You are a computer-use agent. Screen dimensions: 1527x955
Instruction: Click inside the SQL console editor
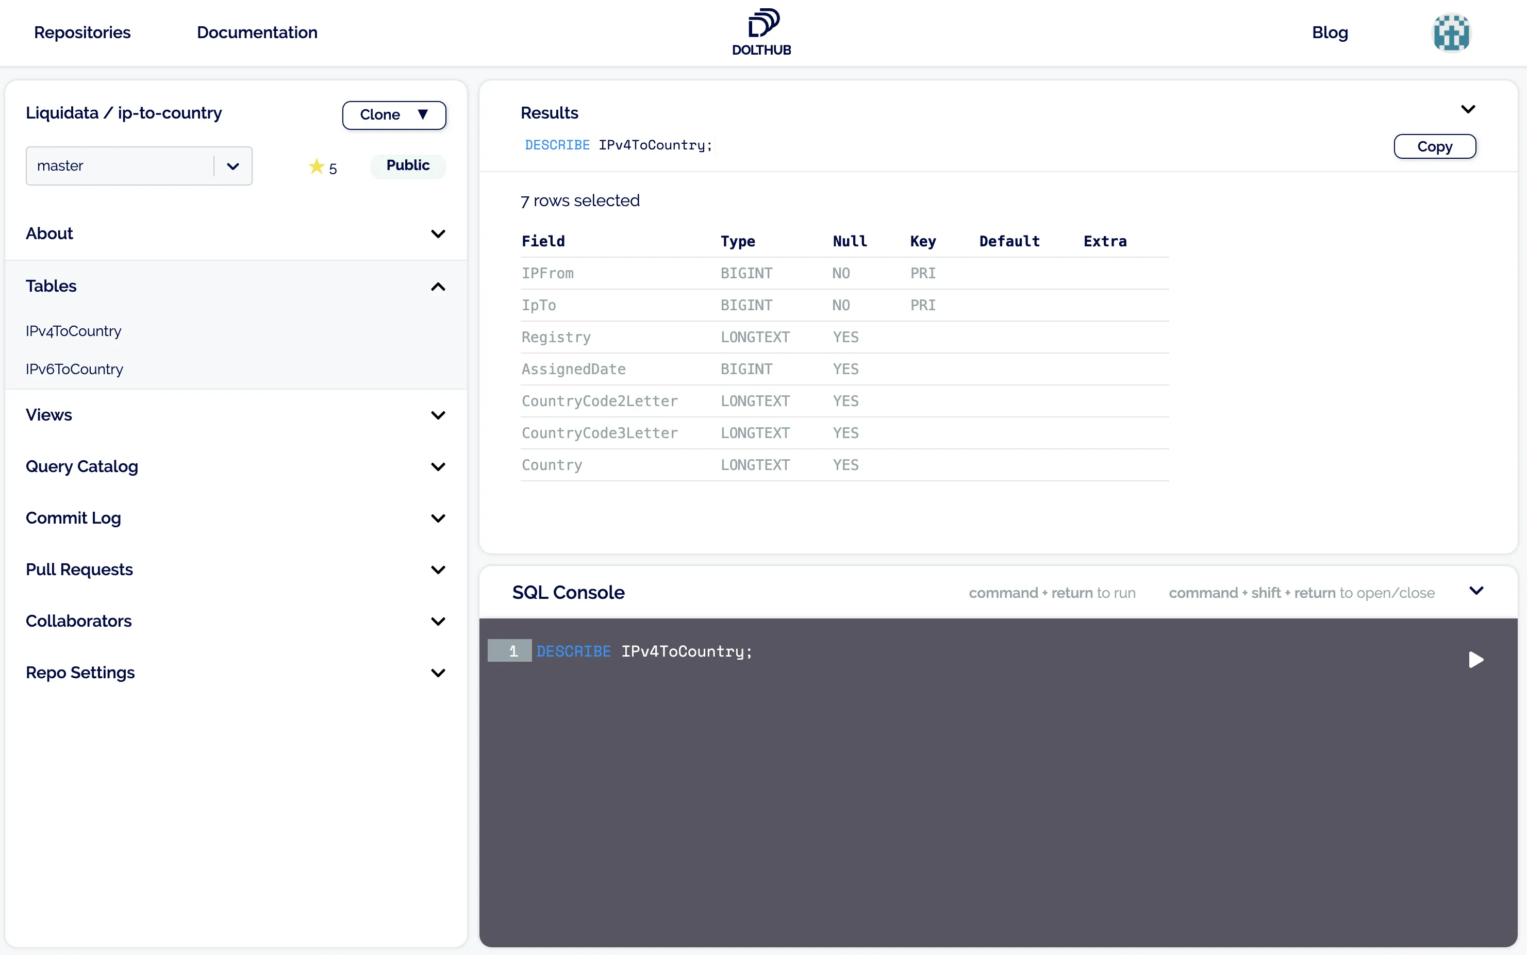point(948,651)
